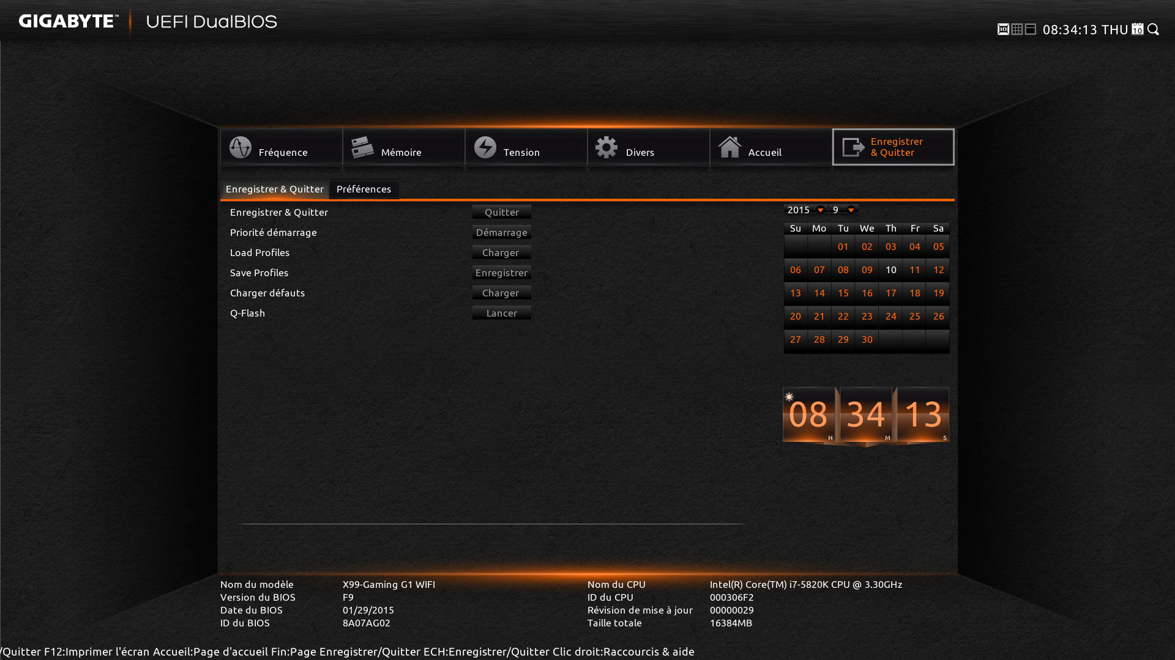Click the top bar time 08:34:13 THU
This screenshot has height=660, width=1175.
(1085, 29)
